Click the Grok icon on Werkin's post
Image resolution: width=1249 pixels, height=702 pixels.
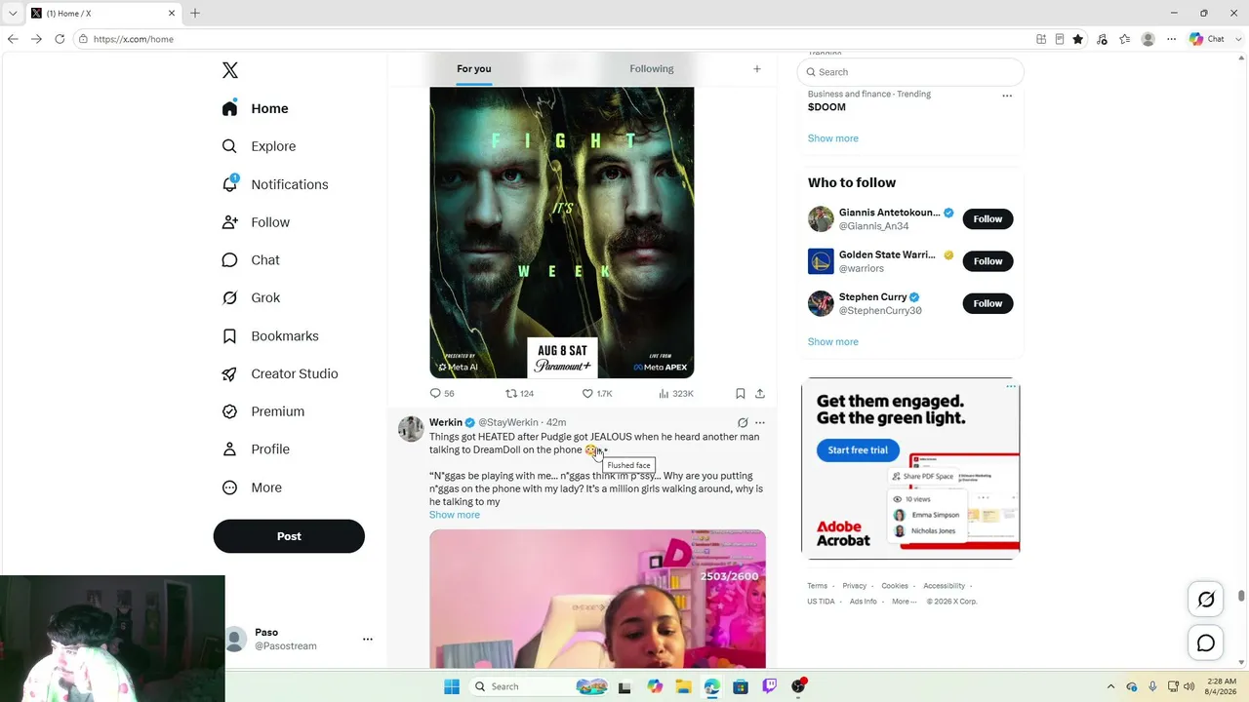(x=743, y=423)
